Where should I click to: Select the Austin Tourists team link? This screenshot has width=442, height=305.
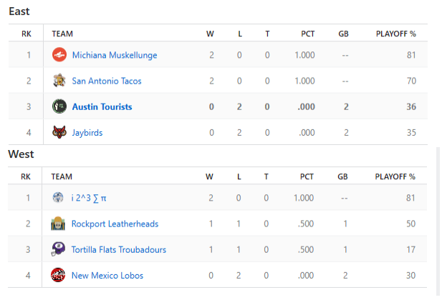pyautogui.click(x=102, y=106)
